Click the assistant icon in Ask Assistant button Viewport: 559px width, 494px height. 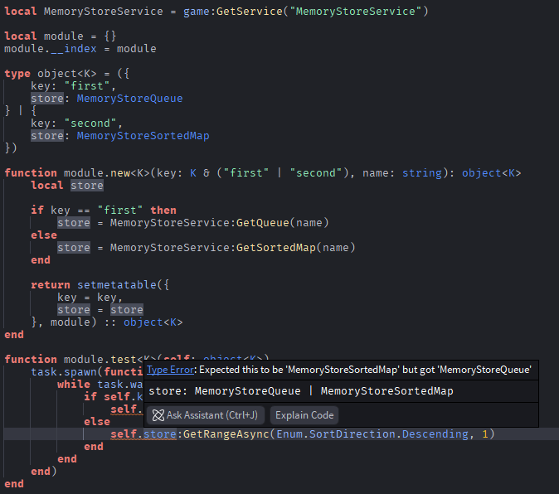coord(158,415)
